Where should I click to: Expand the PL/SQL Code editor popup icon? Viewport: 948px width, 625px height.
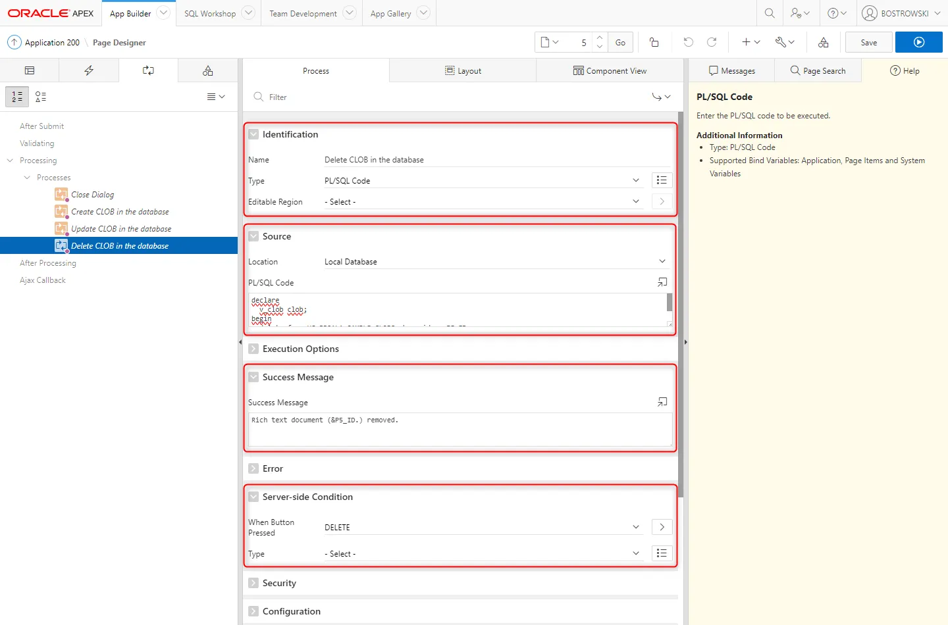[662, 282]
